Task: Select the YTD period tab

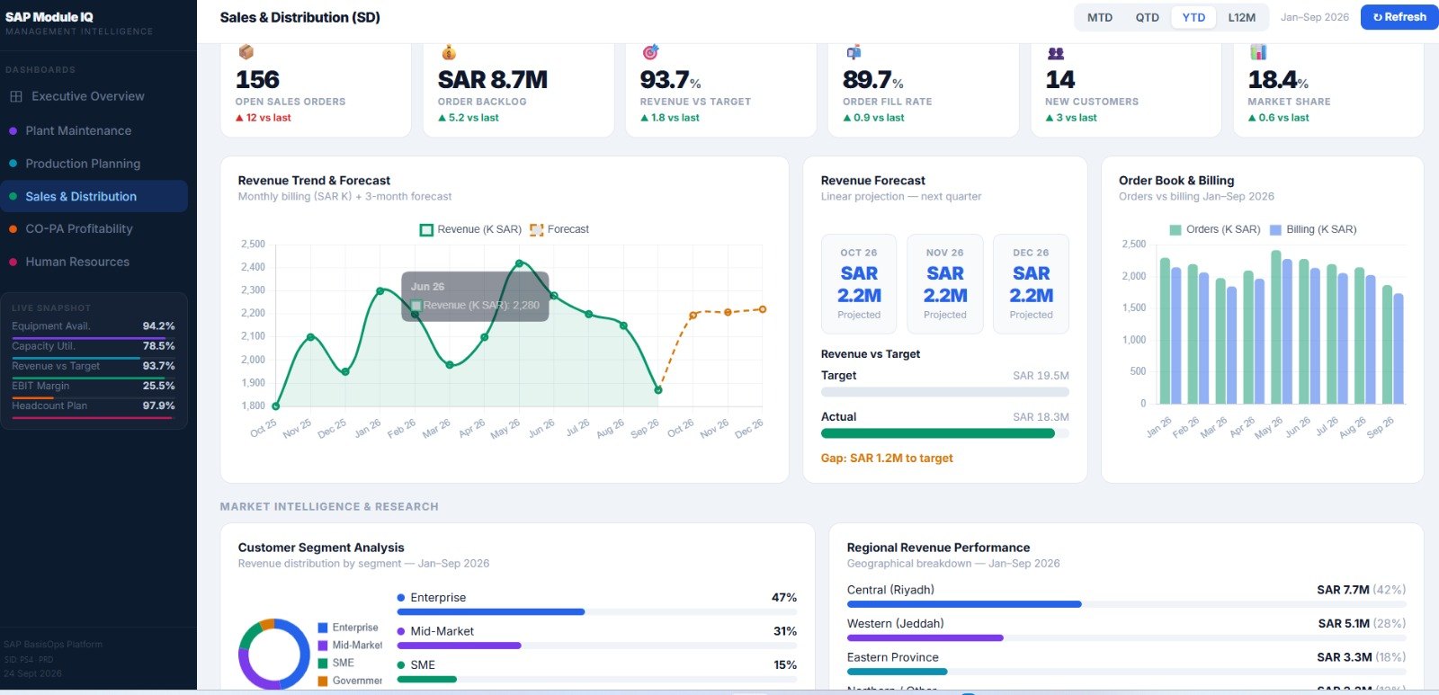Action: (x=1193, y=17)
